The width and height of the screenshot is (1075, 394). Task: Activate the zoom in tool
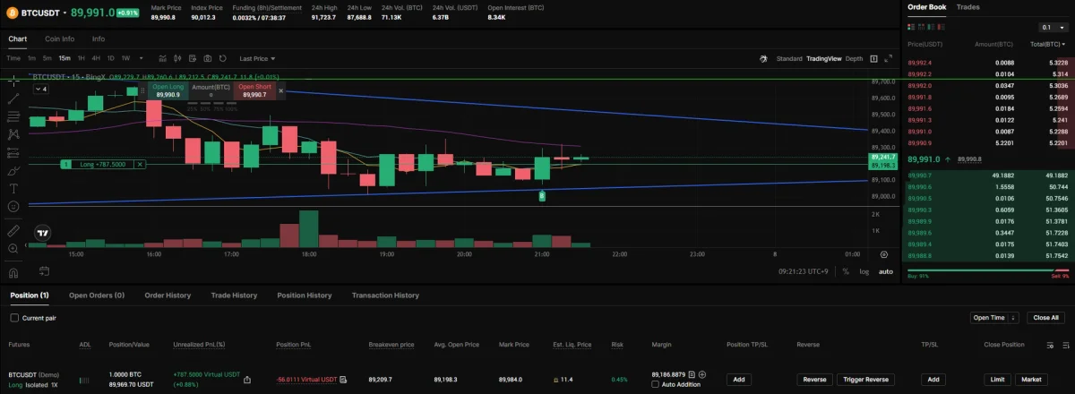(13, 248)
